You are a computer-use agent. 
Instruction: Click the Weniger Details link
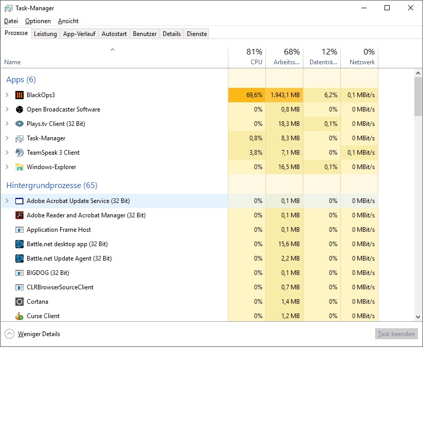pos(39,334)
